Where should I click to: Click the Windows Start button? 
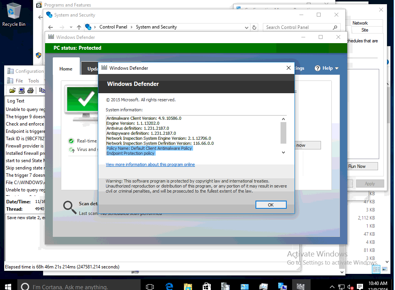coord(8,287)
